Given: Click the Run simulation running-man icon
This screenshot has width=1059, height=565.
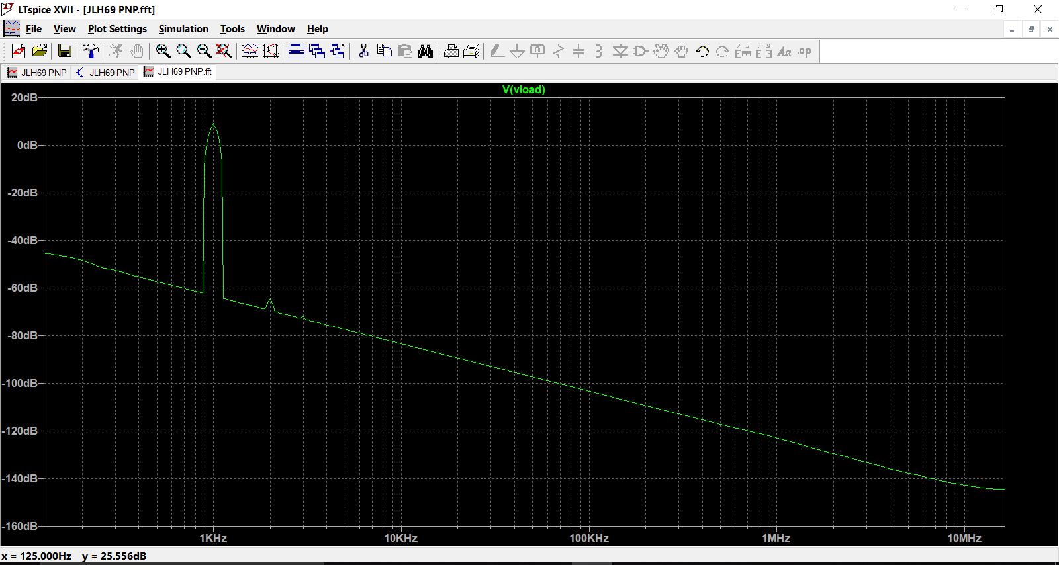Looking at the screenshot, I should coord(116,51).
